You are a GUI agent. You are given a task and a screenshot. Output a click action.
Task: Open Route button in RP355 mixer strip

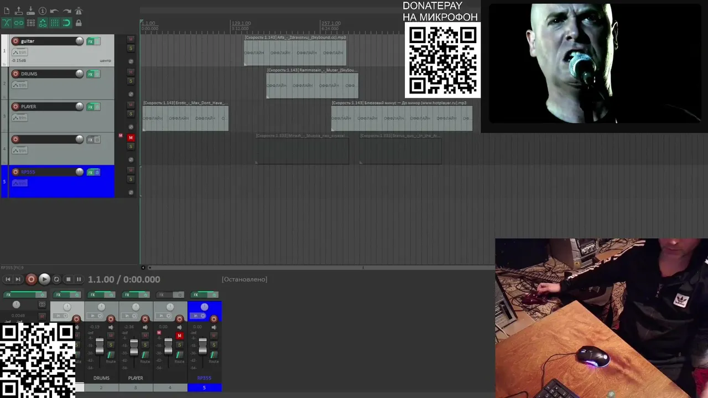[214, 355]
